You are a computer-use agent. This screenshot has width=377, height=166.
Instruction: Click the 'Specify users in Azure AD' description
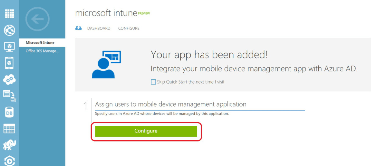[x=162, y=114]
